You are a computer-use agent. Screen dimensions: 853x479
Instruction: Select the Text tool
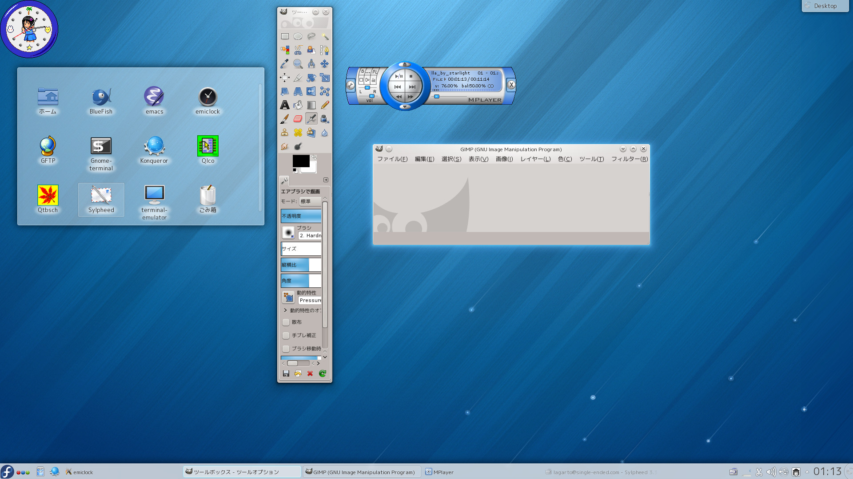(x=284, y=105)
